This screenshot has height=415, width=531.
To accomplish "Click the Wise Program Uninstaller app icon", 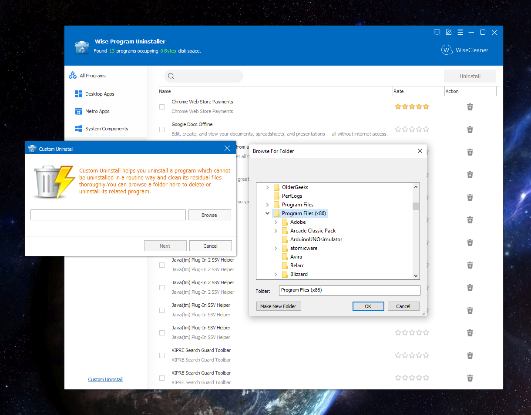I will [x=82, y=47].
